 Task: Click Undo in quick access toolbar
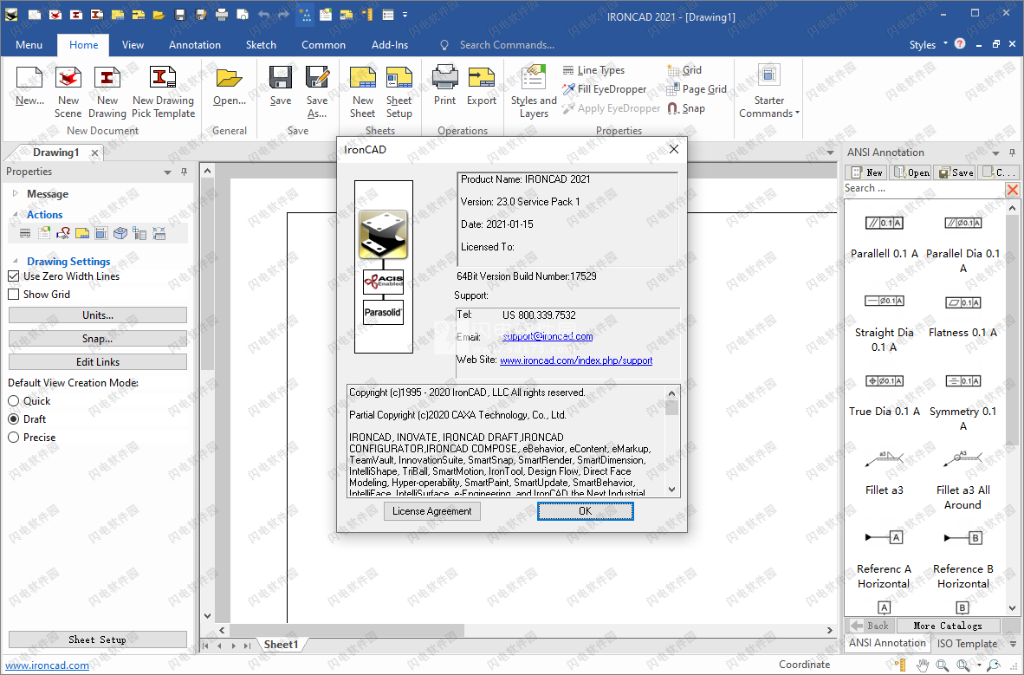[x=263, y=15]
